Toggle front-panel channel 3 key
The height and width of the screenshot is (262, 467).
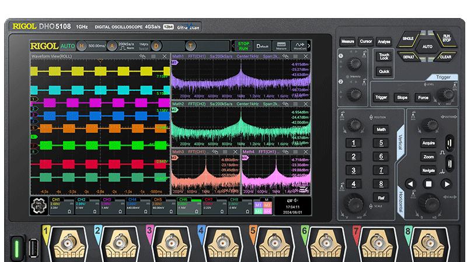pyautogui.click(x=354, y=170)
